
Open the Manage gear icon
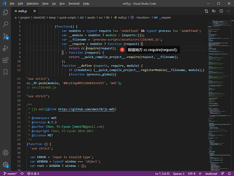tap(6, 164)
